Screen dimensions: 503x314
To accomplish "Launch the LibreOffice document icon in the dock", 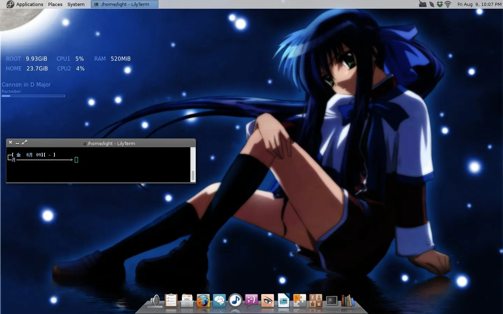I will (284, 300).
